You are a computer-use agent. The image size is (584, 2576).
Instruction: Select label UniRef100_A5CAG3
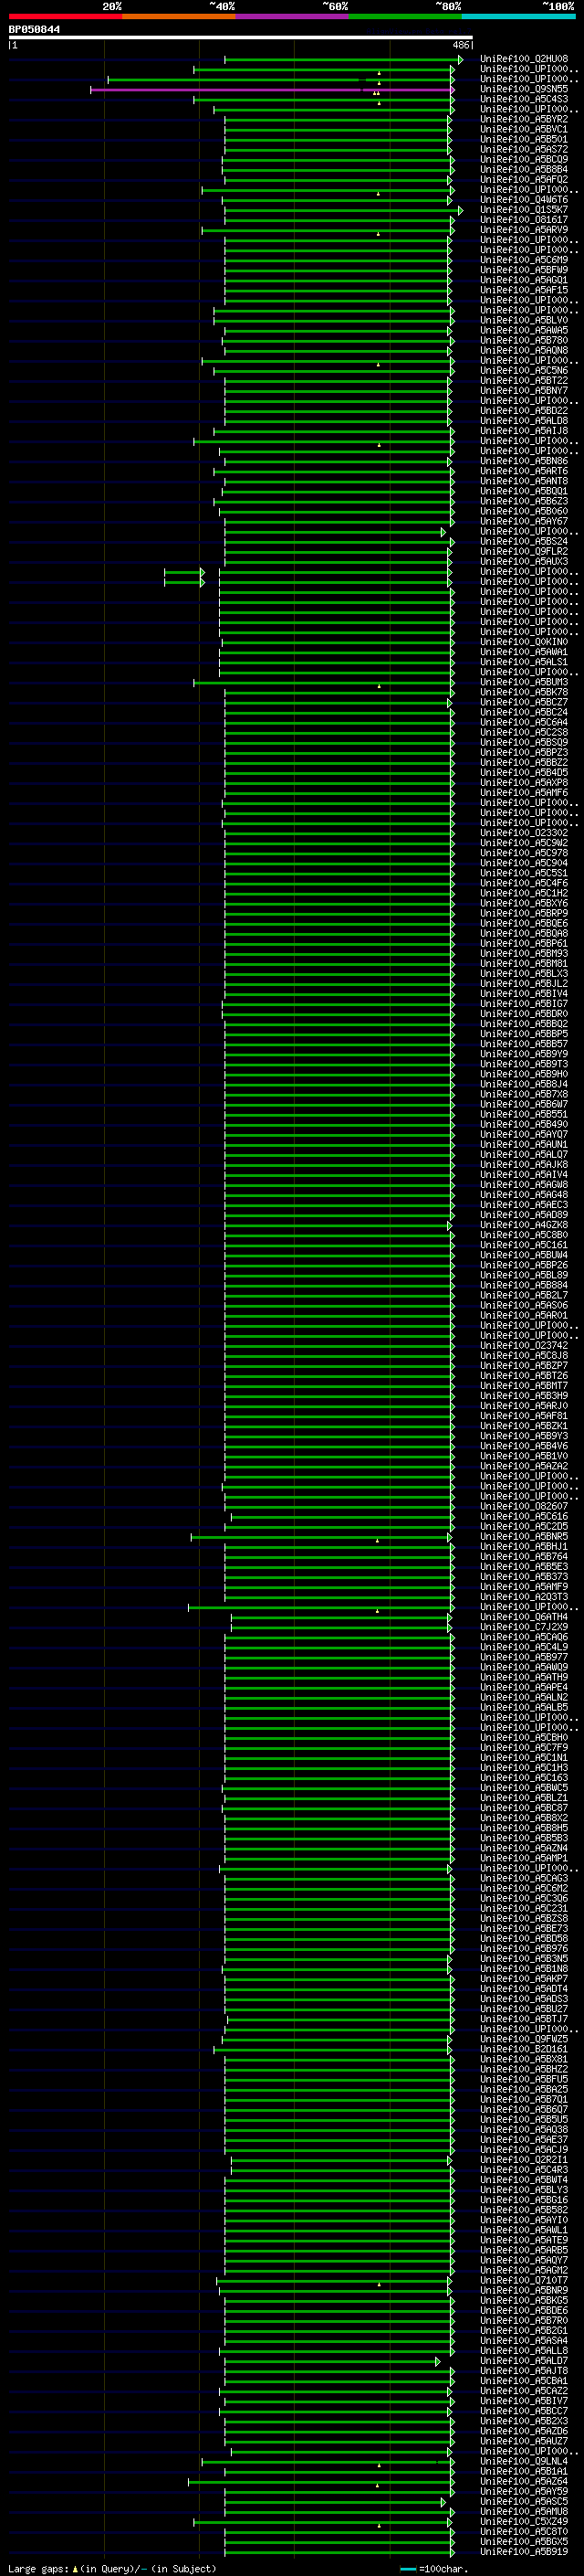[x=524, y=1879]
